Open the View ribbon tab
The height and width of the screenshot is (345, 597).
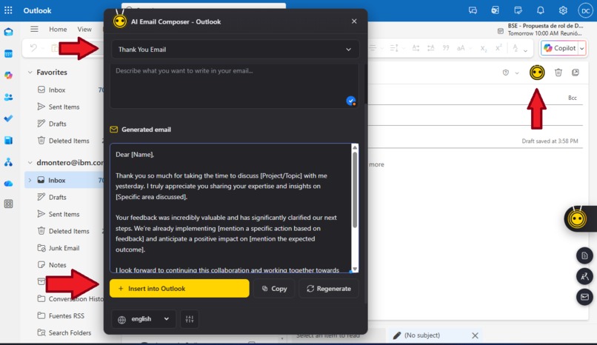(x=84, y=29)
